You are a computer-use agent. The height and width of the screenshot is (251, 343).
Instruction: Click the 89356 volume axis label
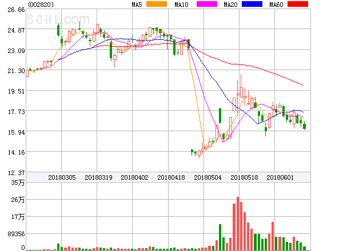[16, 234]
